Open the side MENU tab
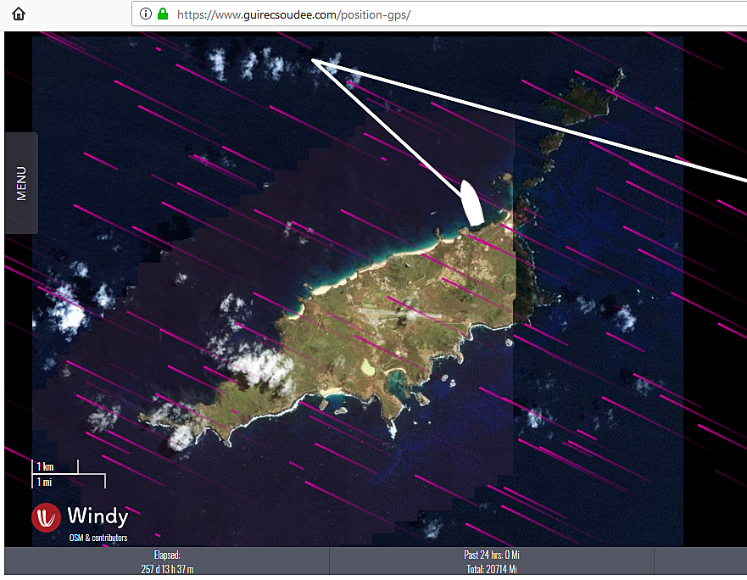Screen dimensions: 747x580 [x=21, y=183]
